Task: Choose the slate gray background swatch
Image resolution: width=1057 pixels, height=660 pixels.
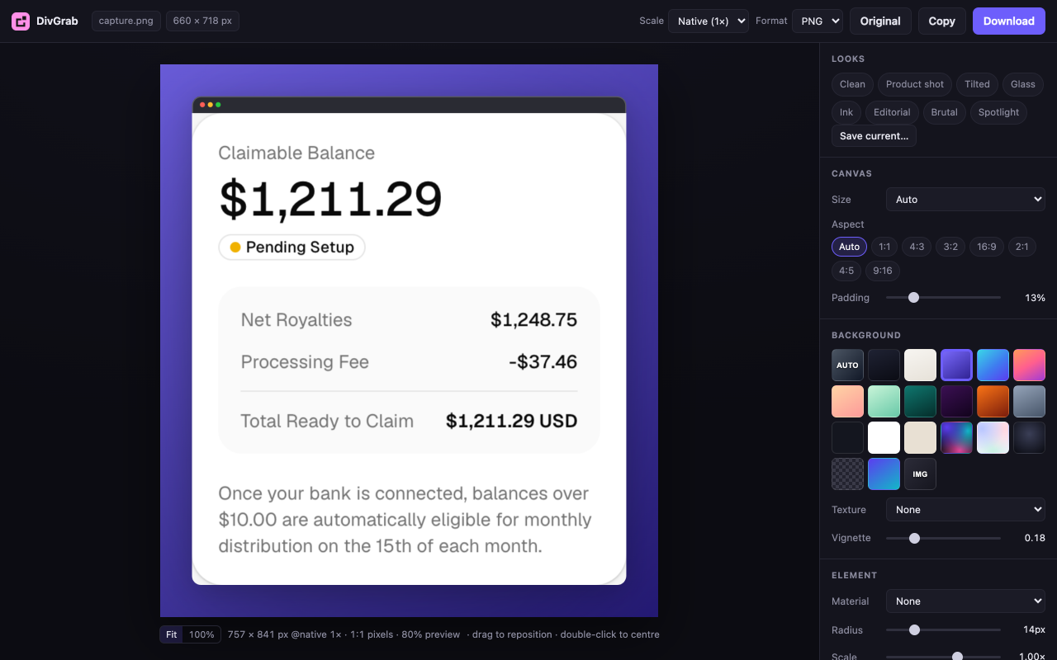Action: (1029, 402)
